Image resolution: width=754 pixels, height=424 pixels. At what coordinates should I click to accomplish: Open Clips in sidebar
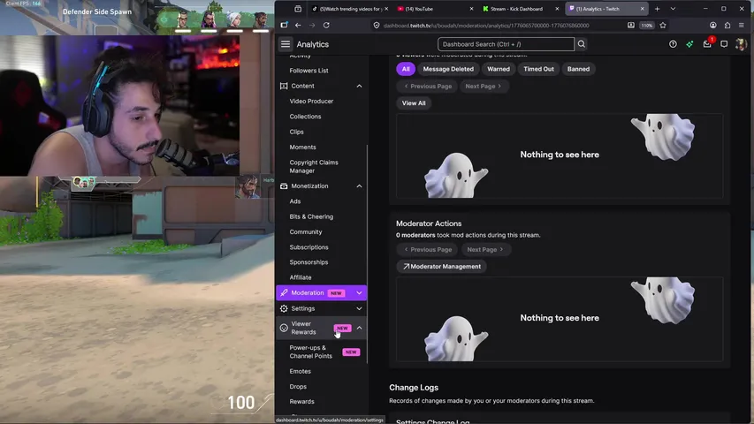[x=296, y=132]
